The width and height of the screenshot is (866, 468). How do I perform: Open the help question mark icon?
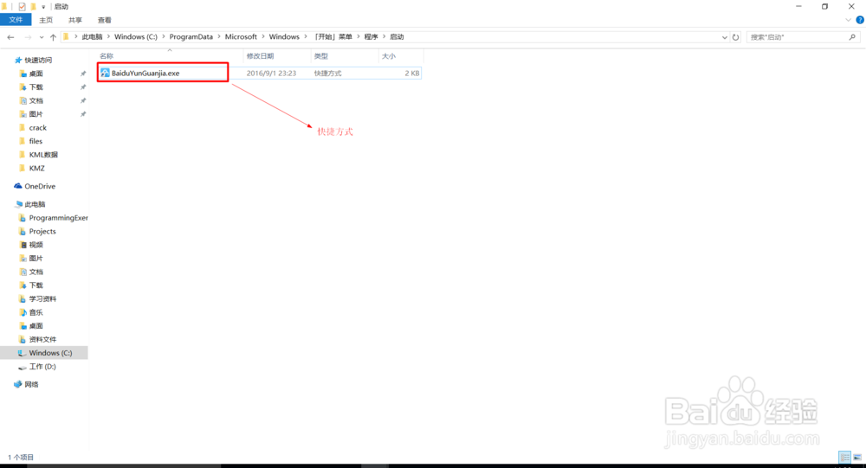(x=860, y=20)
